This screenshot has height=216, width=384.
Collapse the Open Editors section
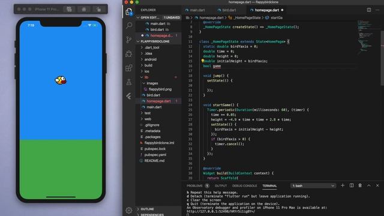159,17
